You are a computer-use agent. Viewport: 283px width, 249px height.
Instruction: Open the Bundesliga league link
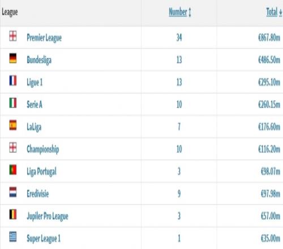39,60
